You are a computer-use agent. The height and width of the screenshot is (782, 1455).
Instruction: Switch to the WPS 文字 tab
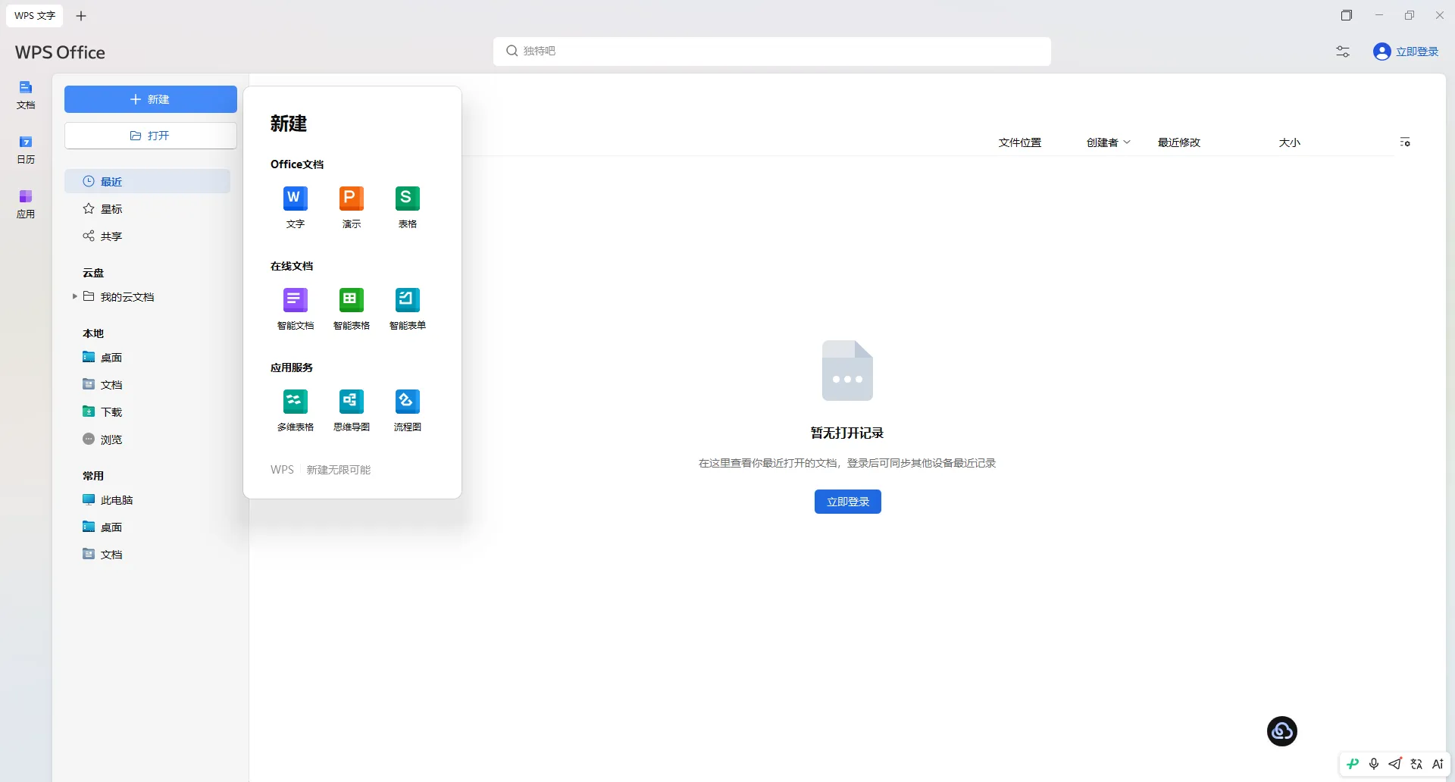[x=35, y=16]
